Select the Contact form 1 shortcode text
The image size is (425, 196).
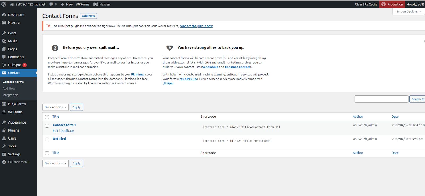coord(241,127)
